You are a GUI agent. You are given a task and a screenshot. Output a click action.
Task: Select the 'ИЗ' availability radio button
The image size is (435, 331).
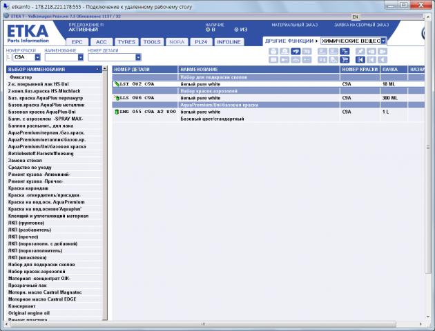click(236, 30)
